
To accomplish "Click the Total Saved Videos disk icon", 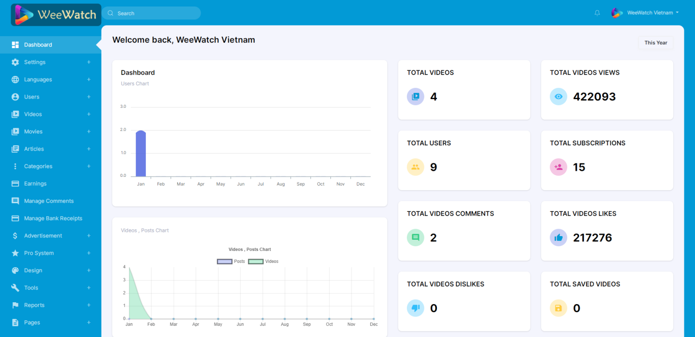I will (x=558, y=308).
